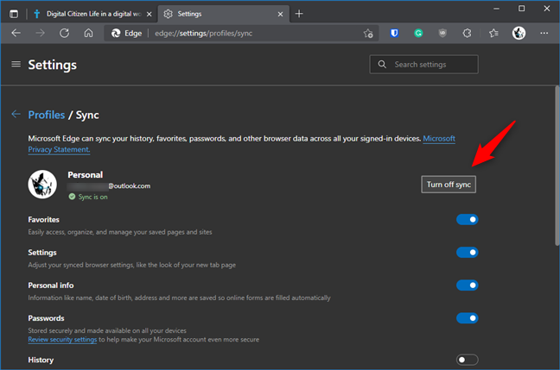This screenshot has width=560, height=370.
Task: Click the page vertical scrollbar
Action: [x=557, y=166]
